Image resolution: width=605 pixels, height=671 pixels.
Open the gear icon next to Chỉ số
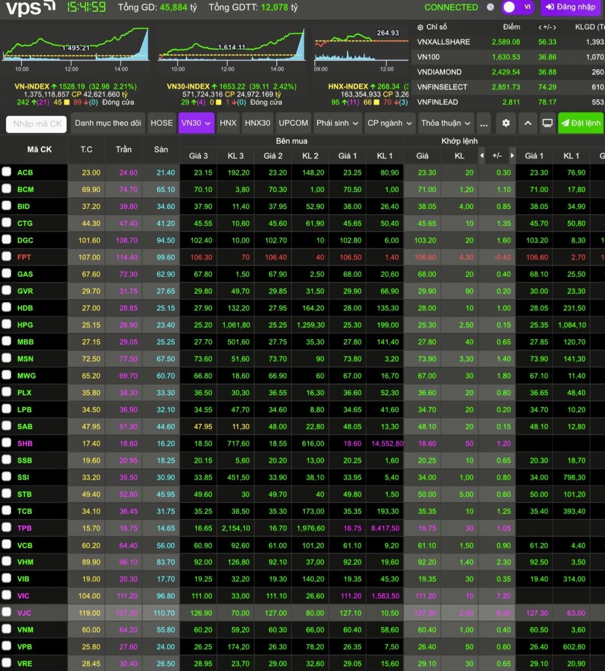click(420, 27)
